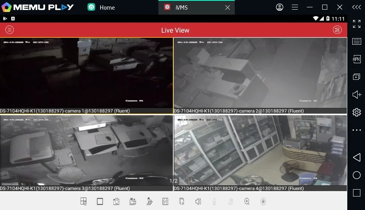365x210 pixels.
Task: Click the Live View title
Action: click(x=175, y=30)
